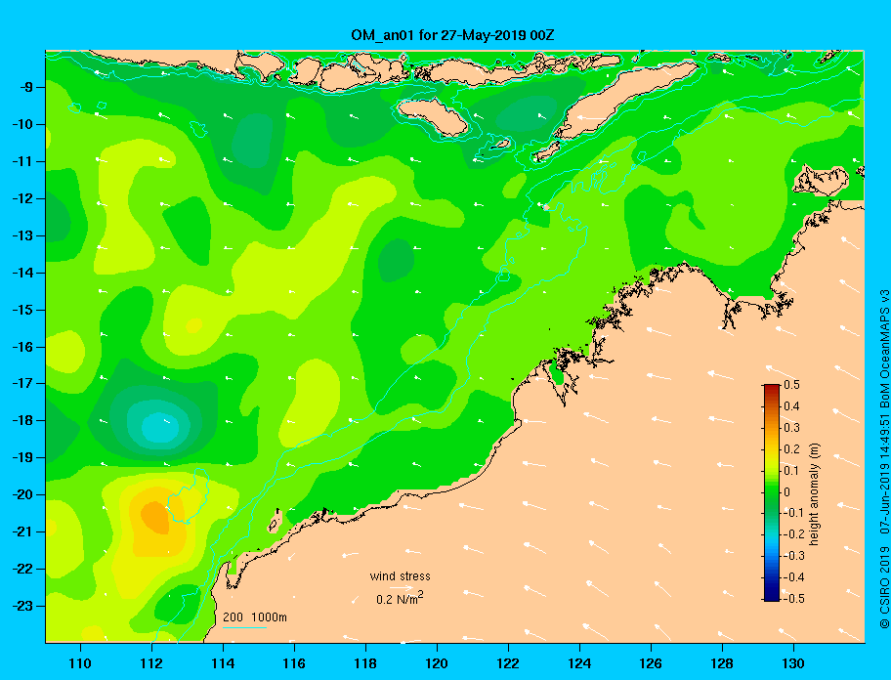Click latitude label -16 on the y-axis
891x680 pixels.
(x=22, y=347)
